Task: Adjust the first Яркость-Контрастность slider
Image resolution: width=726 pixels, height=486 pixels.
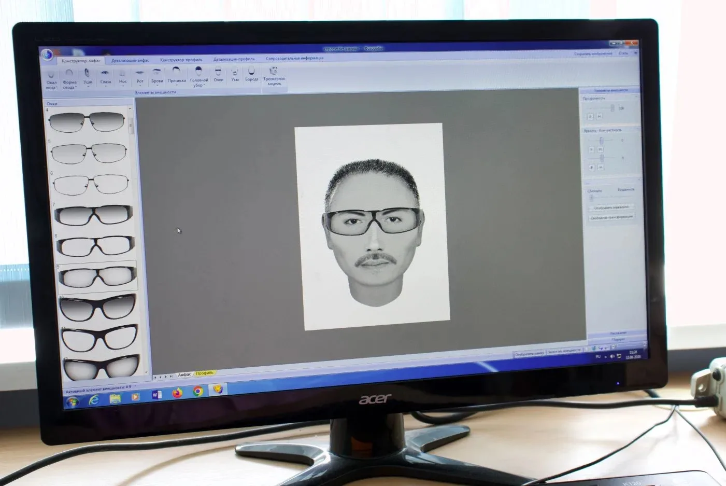Action: (x=602, y=141)
